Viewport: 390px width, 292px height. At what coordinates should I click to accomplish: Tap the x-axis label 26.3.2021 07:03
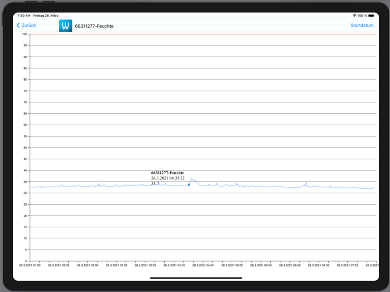coord(347,266)
